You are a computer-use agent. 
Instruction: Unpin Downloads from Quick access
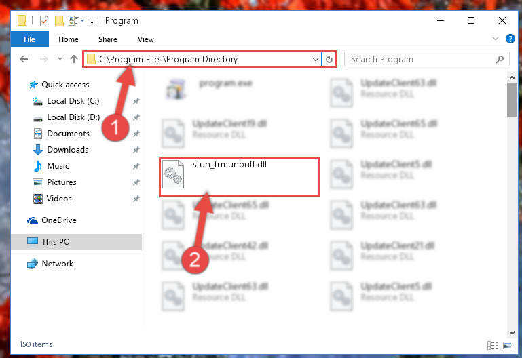click(136, 150)
